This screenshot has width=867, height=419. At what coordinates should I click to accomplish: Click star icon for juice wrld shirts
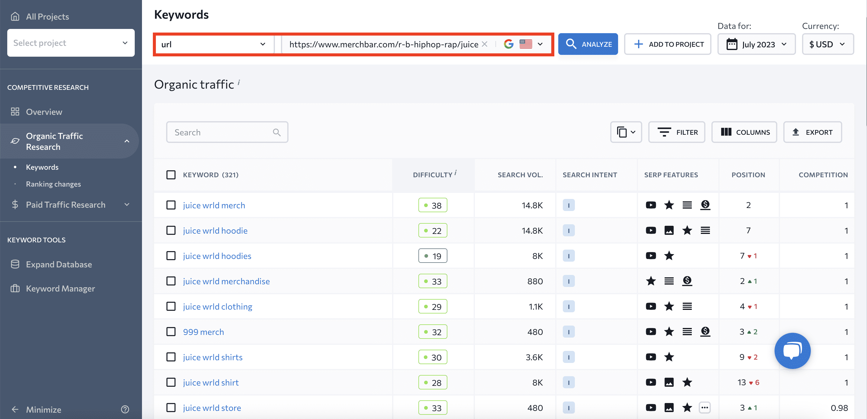tap(669, 357)
